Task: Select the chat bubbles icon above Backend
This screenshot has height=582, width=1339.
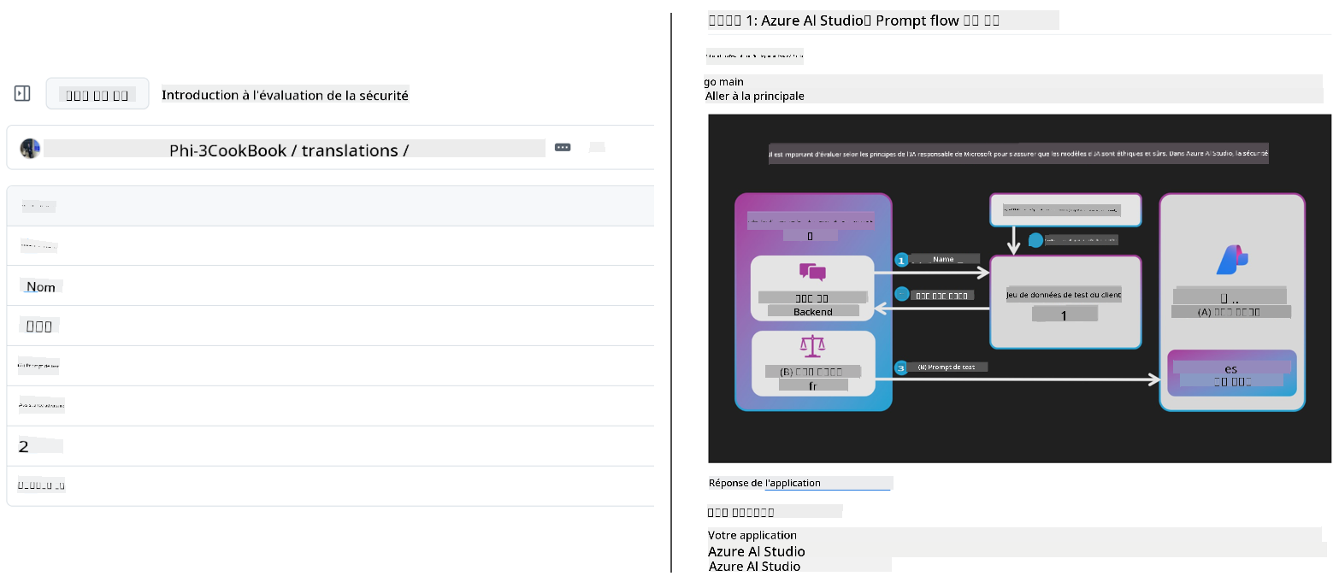Action: pos(812,273)
